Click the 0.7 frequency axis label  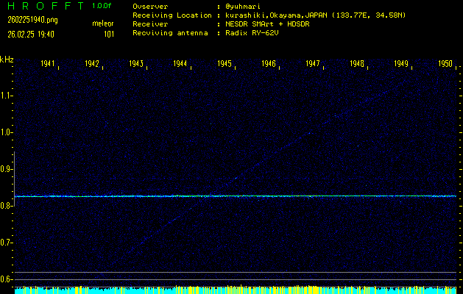point(7,243)
